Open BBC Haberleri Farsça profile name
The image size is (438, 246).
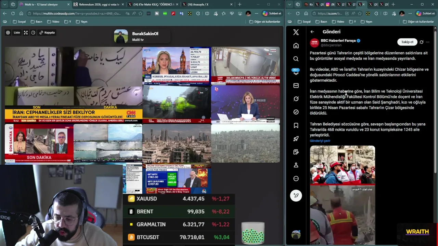pyautogui.click(x=338, y=40)
